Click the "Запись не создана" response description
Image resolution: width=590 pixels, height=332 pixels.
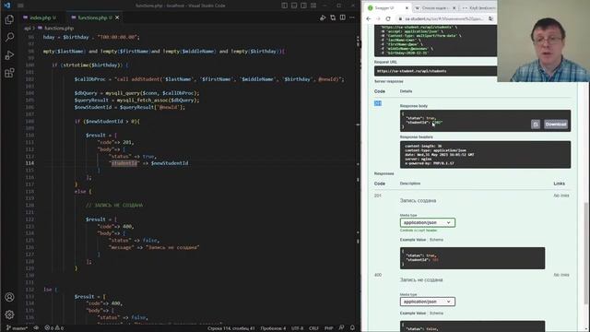(x=421, y=279)
